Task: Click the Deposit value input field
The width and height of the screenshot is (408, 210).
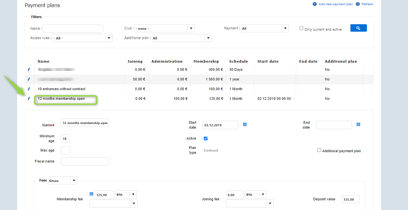Action: (350, 199)
